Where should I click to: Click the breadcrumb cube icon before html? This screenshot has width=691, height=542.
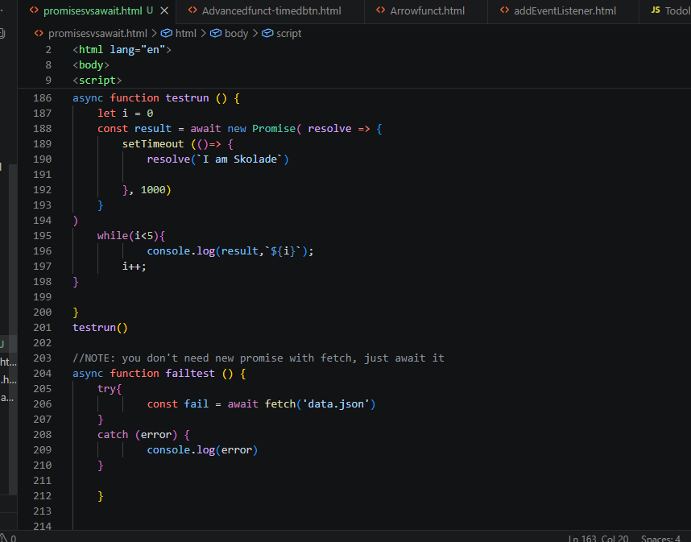pyautogui.click(x=166, y=34)
